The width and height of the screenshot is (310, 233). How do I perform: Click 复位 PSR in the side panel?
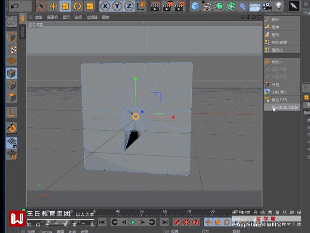(x=282, y=99)
